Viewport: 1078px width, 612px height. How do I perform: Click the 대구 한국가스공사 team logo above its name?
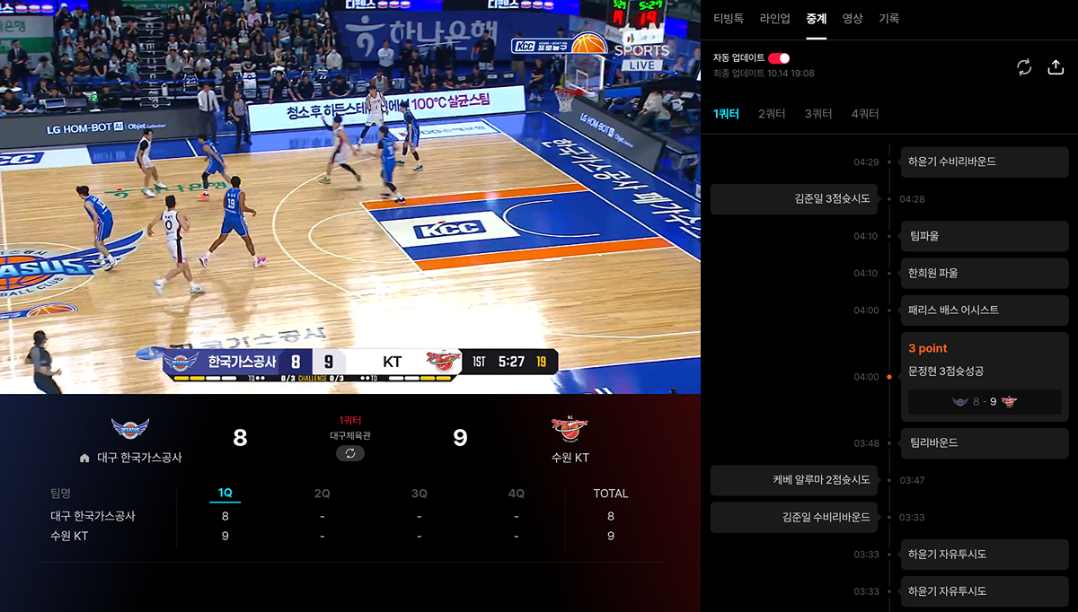point(130,428)
